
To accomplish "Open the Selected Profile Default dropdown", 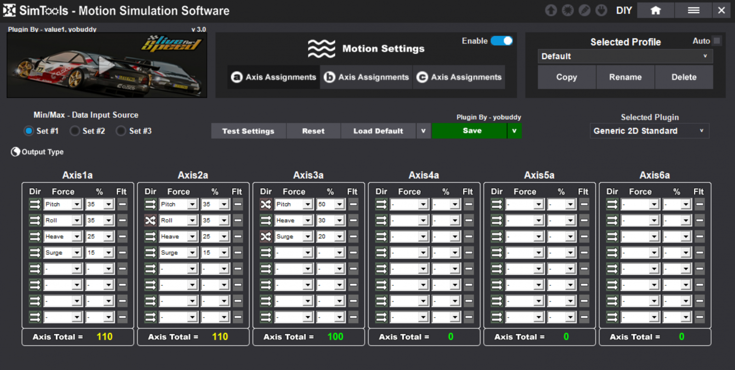I will 625,56.
